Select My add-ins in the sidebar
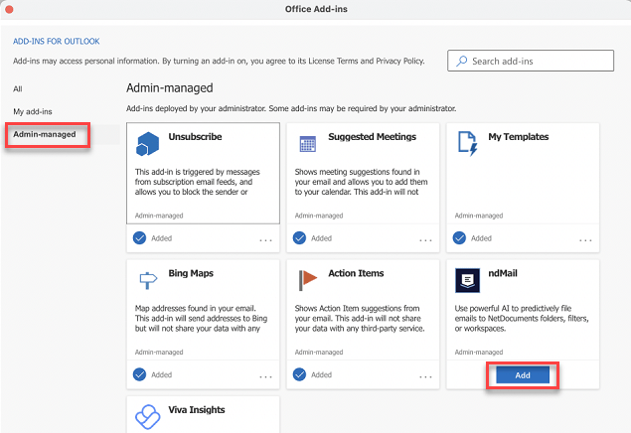Screen dimensions: 631x433 point(33,111)
